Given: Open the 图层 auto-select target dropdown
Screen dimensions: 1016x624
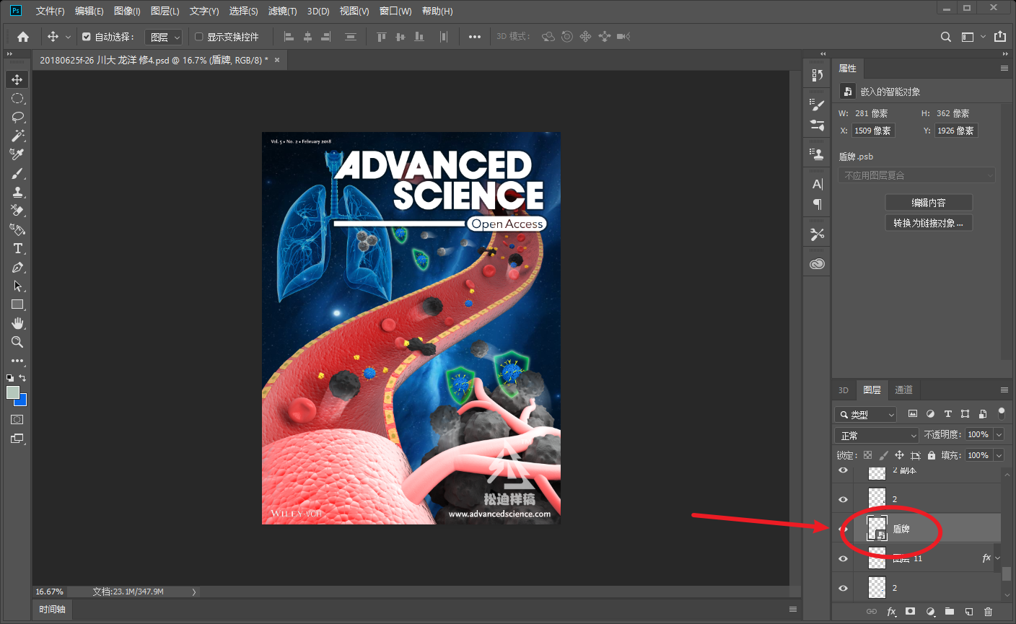Looking at the screenshot, I should [164, 37].
